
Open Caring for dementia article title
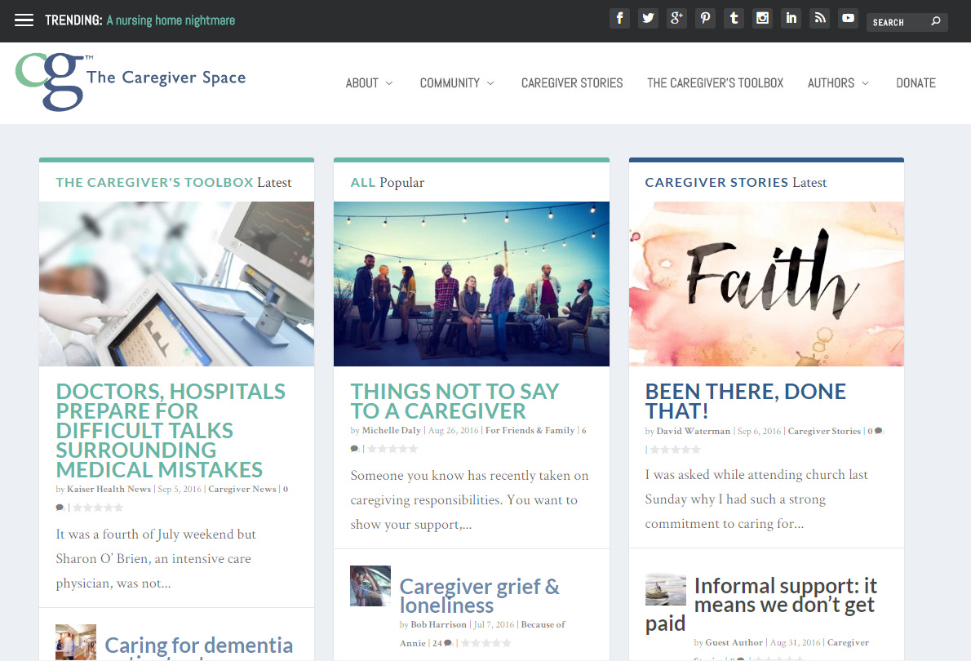[199, 645]
